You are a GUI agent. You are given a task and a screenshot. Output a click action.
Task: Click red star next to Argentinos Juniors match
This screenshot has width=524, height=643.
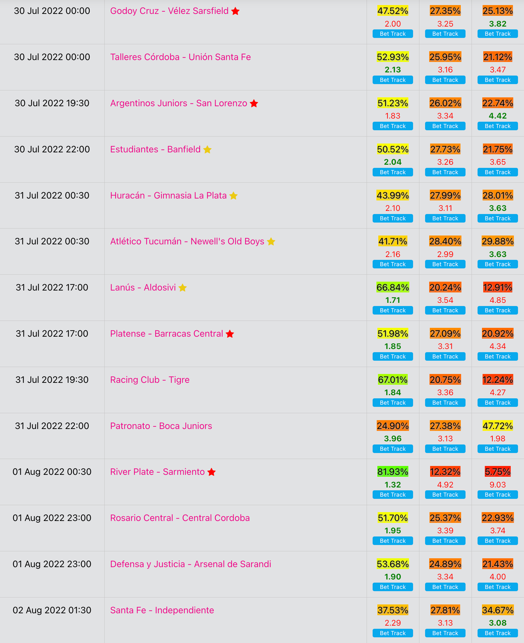(254, 103)
